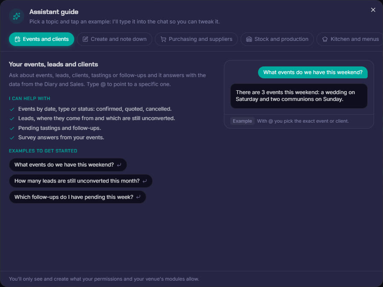Screen dimensions: 383x287
Task: Click 'EXAMPLES TO GET STARTED' label
Action: click(43, 151)
